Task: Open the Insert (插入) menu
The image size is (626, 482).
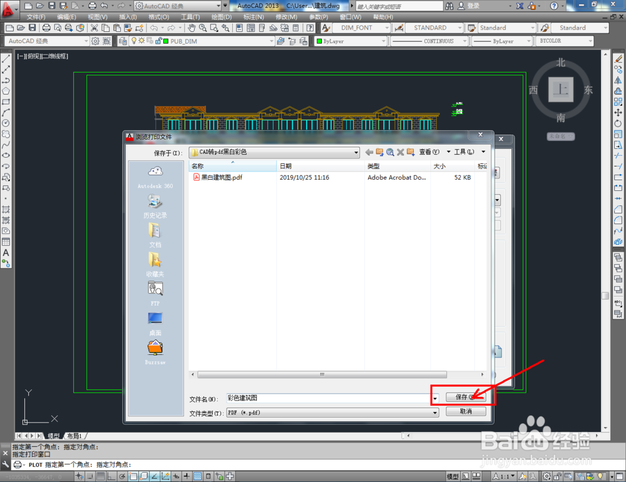Action: point(128,17)
